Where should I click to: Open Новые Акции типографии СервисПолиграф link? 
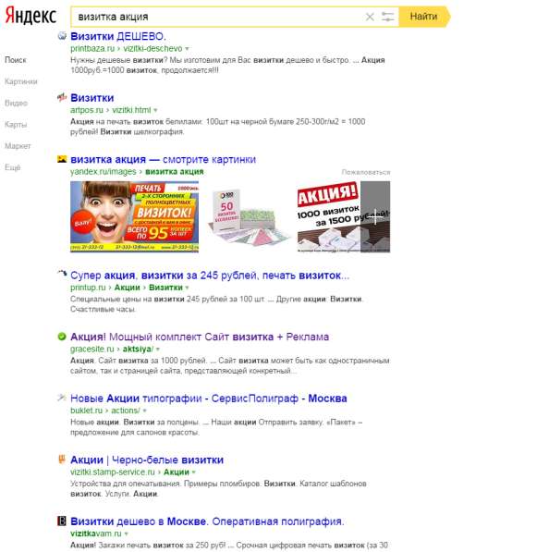click(x=208, y=399)
